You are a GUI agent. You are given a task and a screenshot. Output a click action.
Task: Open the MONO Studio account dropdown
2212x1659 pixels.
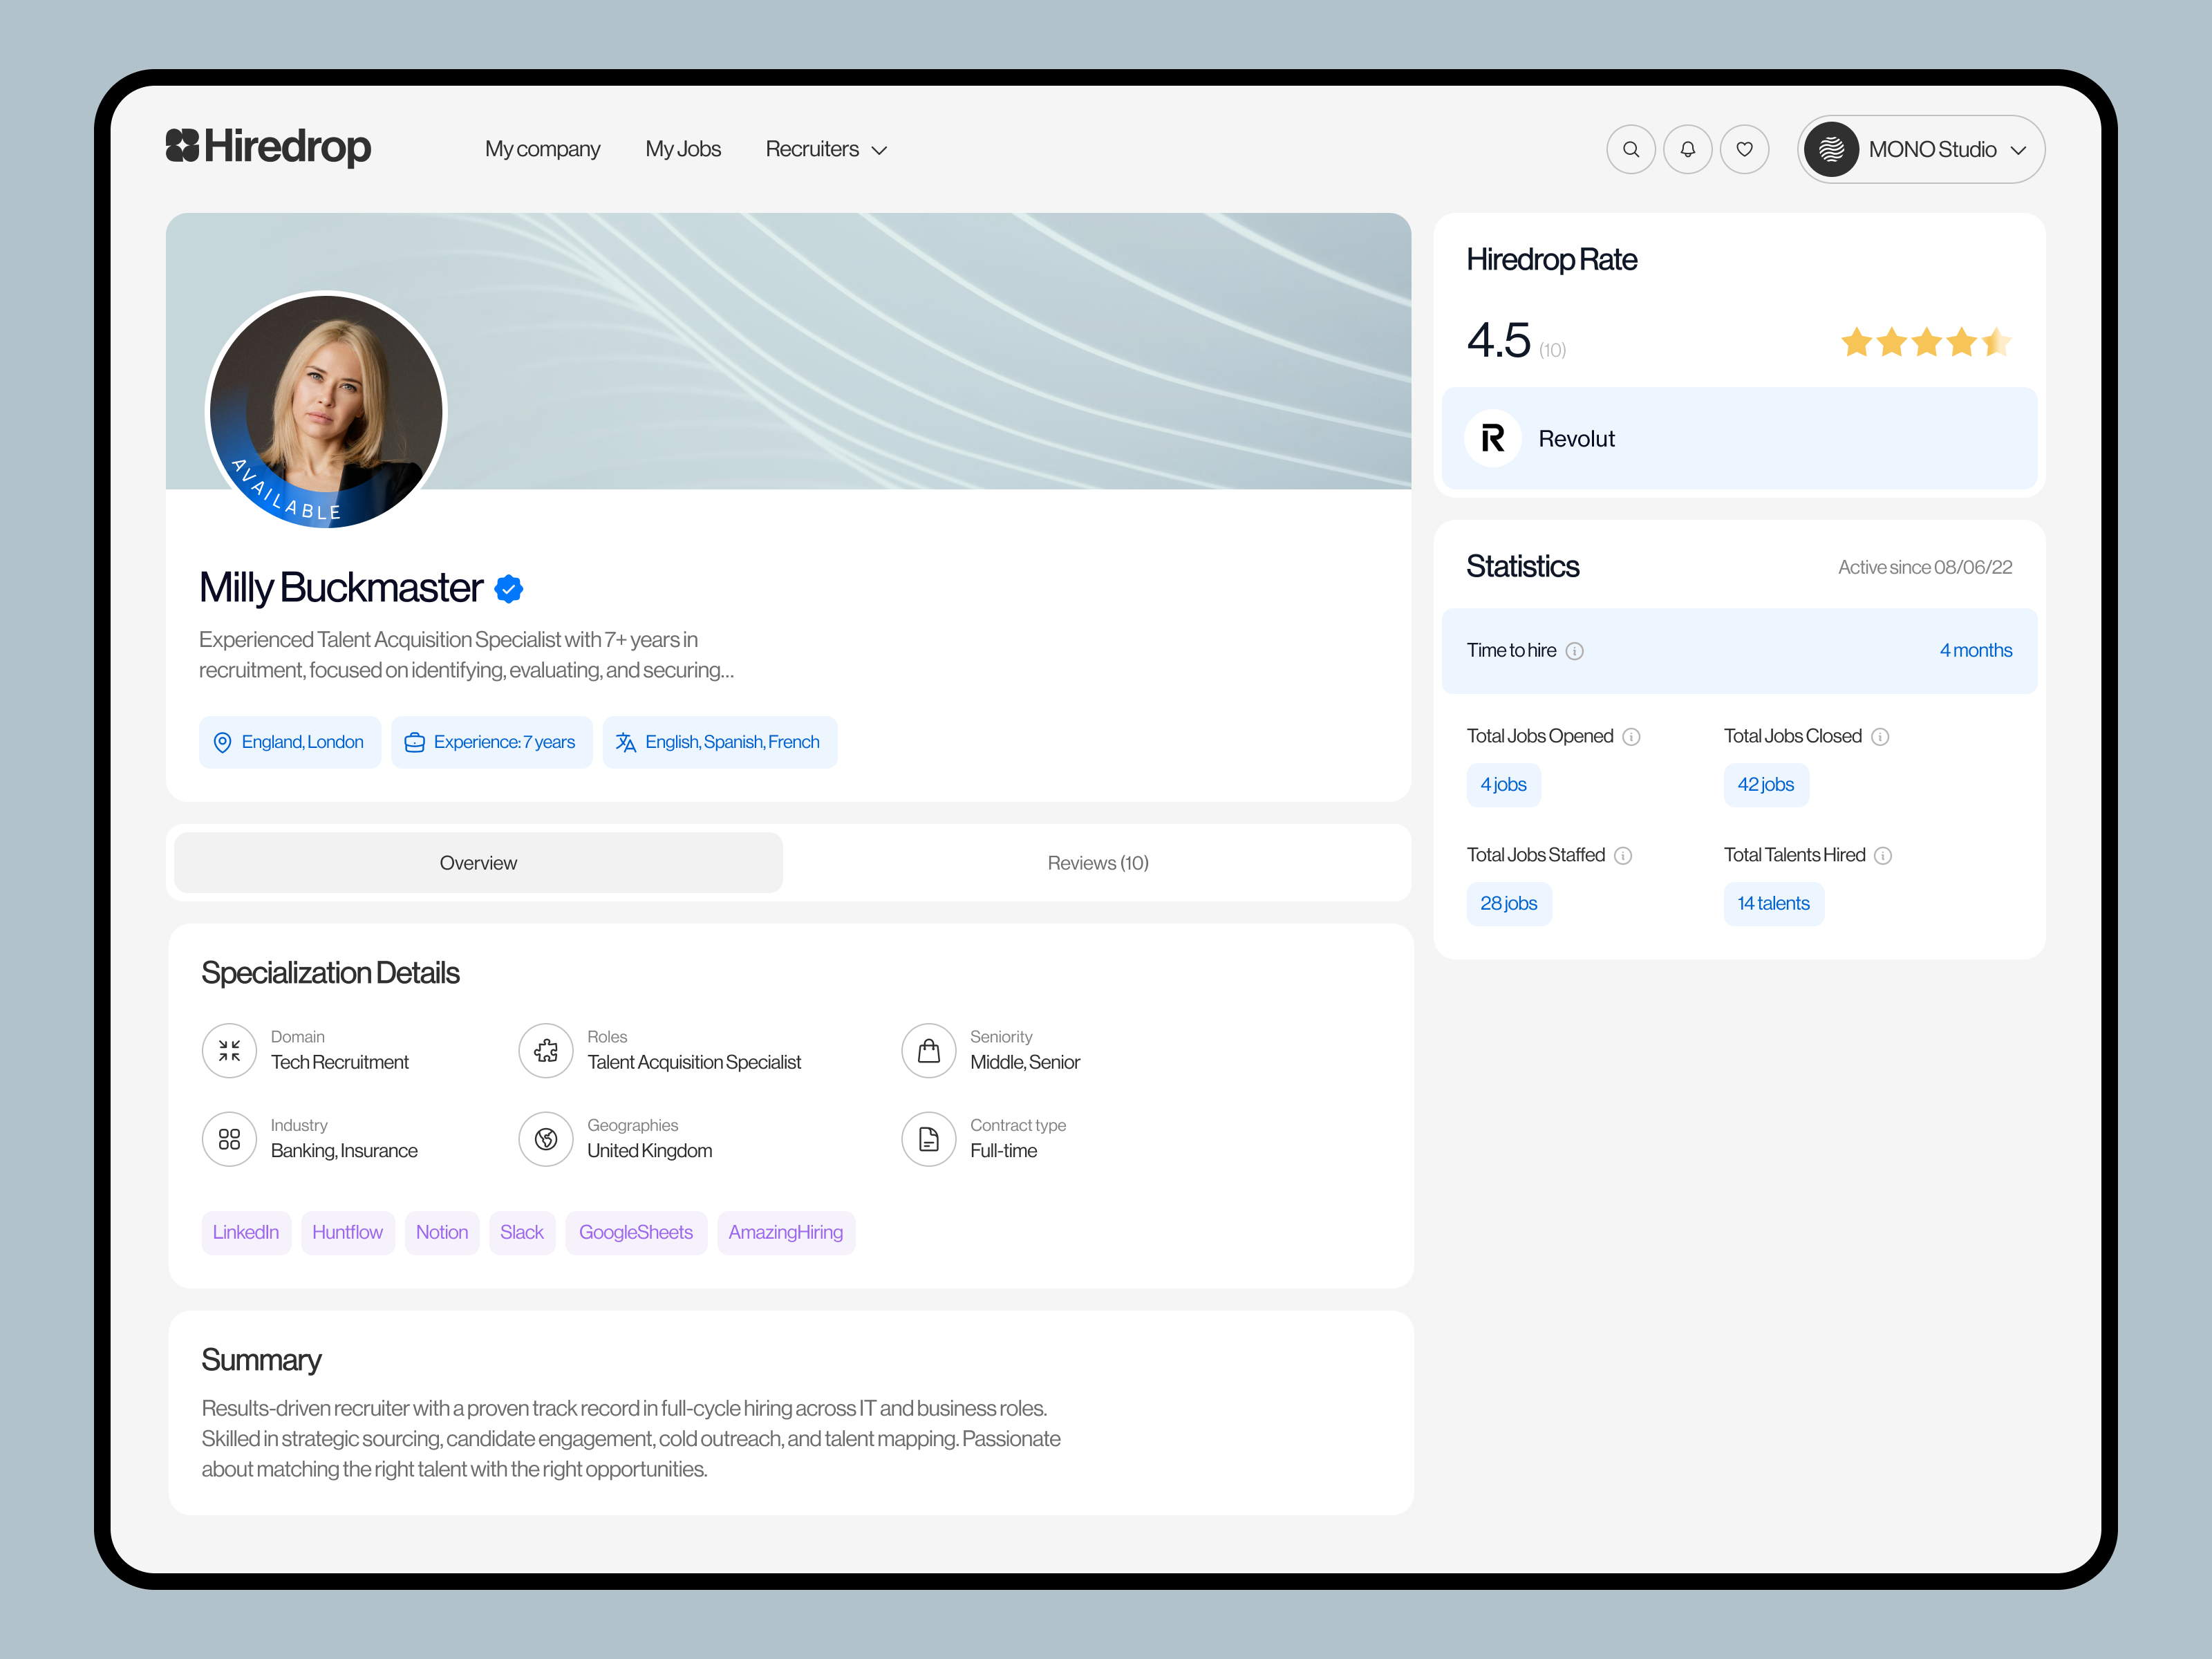tap(1919, 149)
